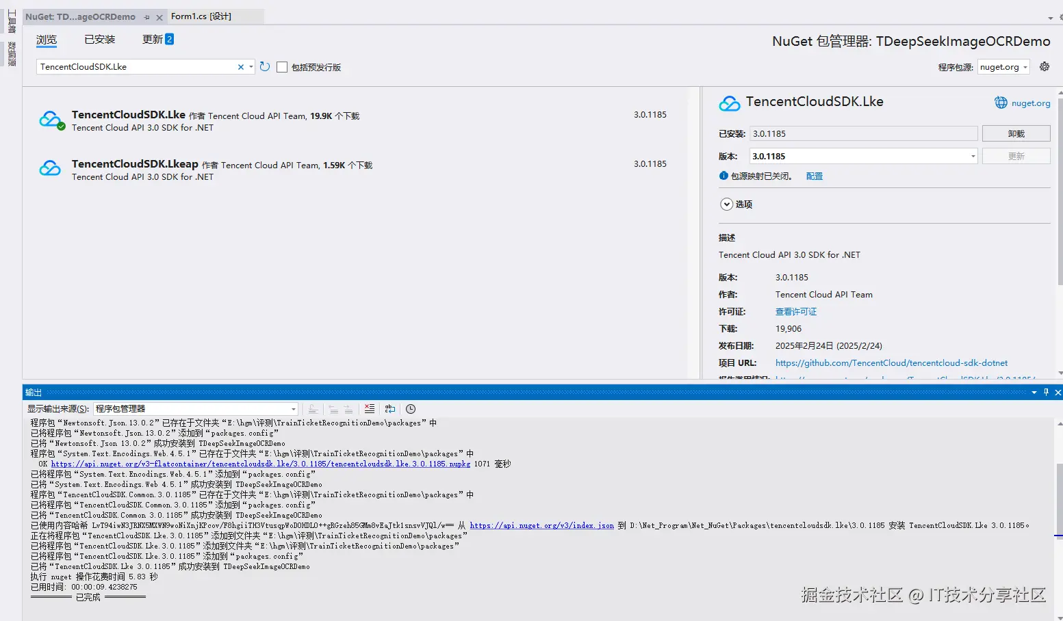
Task: Open the show output from source dropdown
Action: (x=196, y=409)
